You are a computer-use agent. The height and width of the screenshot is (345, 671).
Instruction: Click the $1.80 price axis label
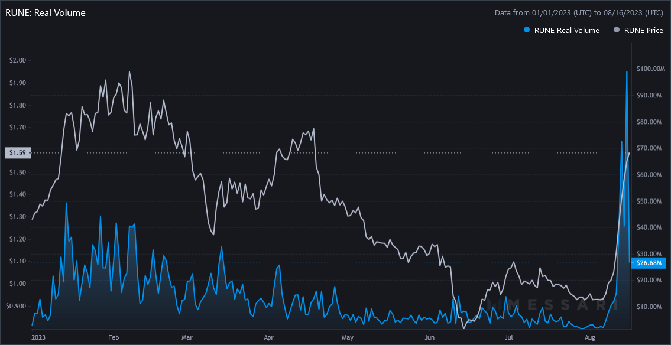[18, 105]
